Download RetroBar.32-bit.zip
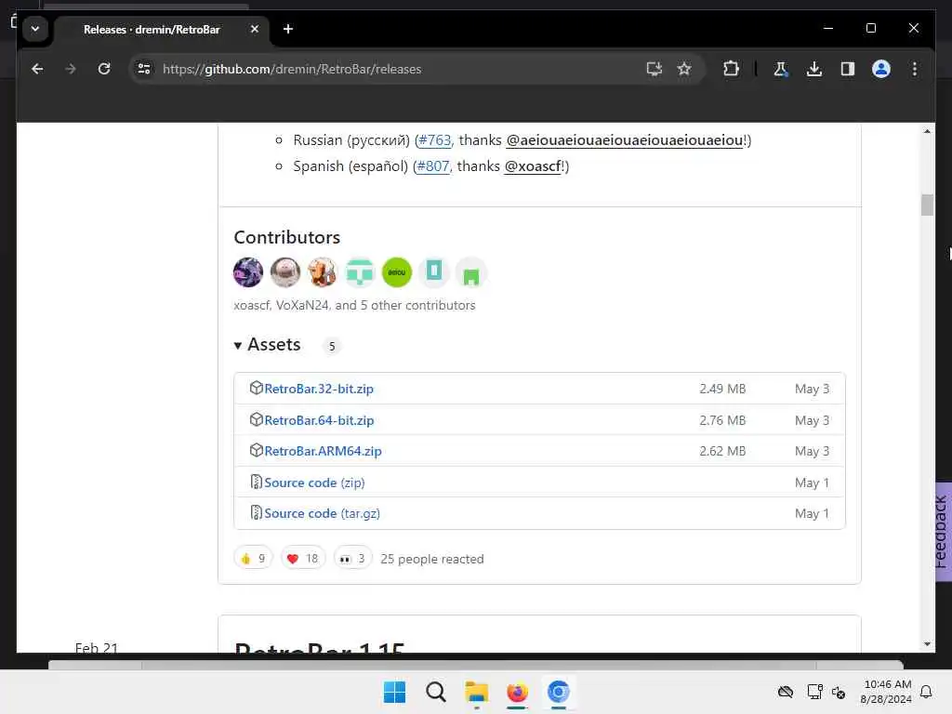The image size is (952, 714). pyautogui.click(x=319, y=389)
